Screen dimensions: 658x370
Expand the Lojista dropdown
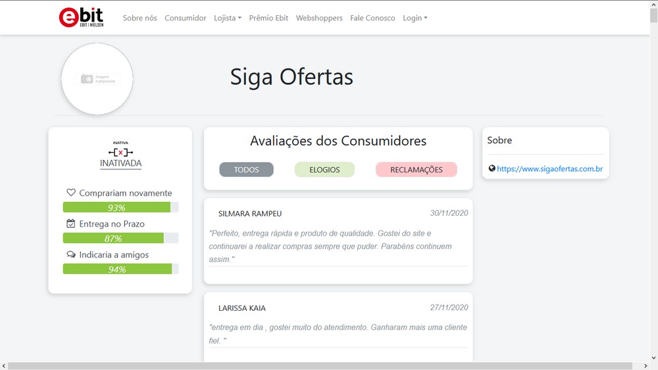click(228, 18)
